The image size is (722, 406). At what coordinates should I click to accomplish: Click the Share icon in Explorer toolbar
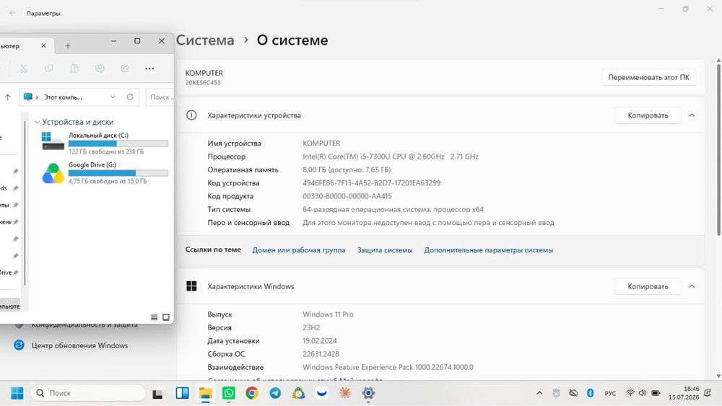(x=125, y=69)
